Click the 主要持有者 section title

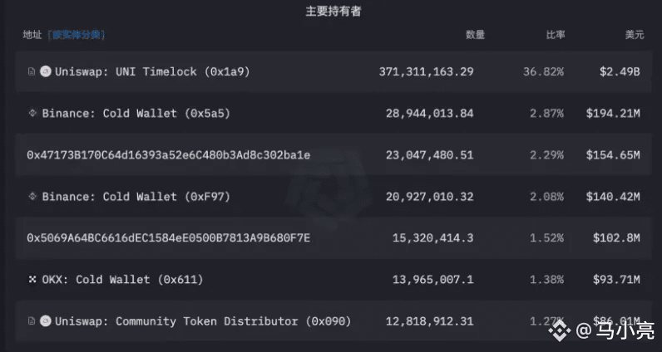[333, 12]
